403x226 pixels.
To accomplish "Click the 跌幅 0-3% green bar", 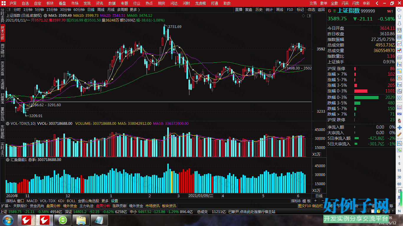I will click(366, 97).
